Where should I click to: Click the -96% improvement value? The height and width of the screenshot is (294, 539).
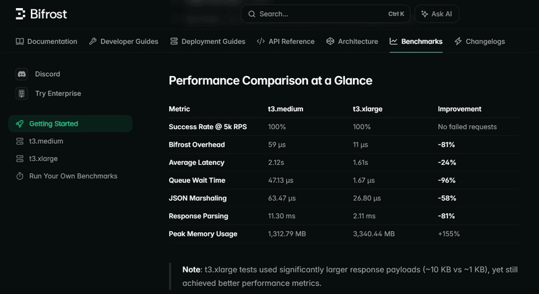point(447,180)
